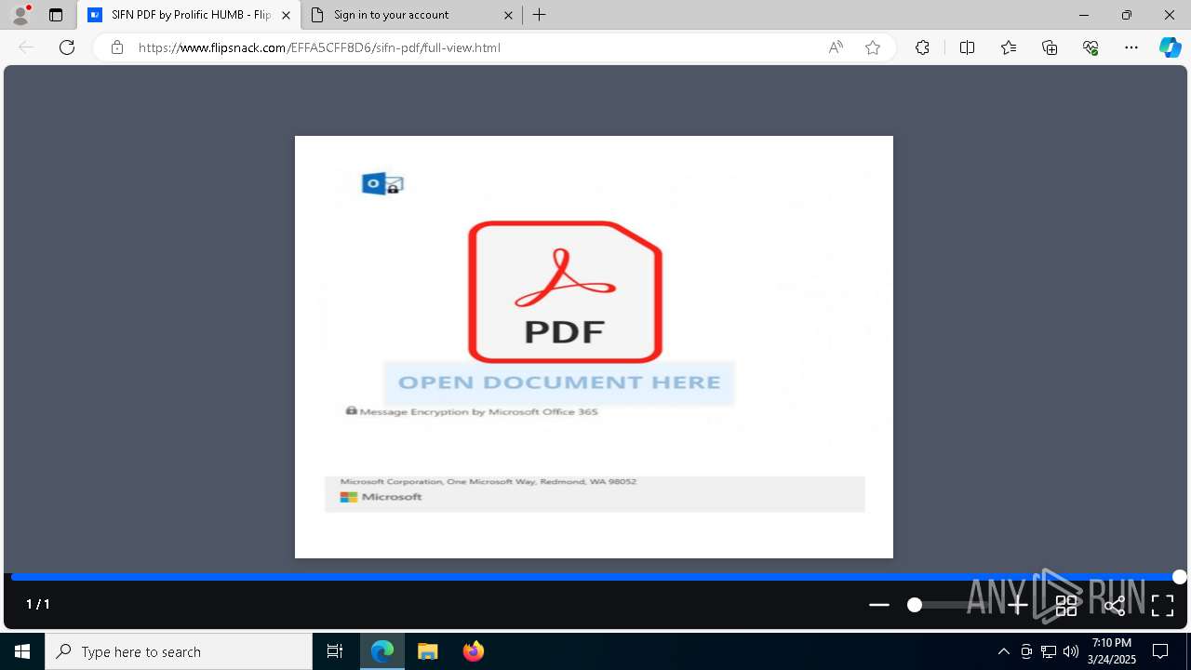Screen dimensions: 1191x670
Task: Click the blue page progress bar
Action: pos(594,577)
